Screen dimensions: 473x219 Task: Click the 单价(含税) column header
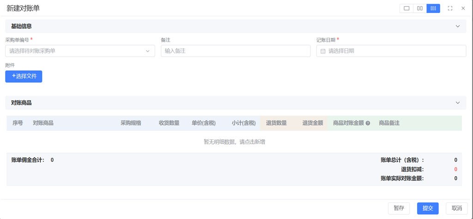click(204, 123)
